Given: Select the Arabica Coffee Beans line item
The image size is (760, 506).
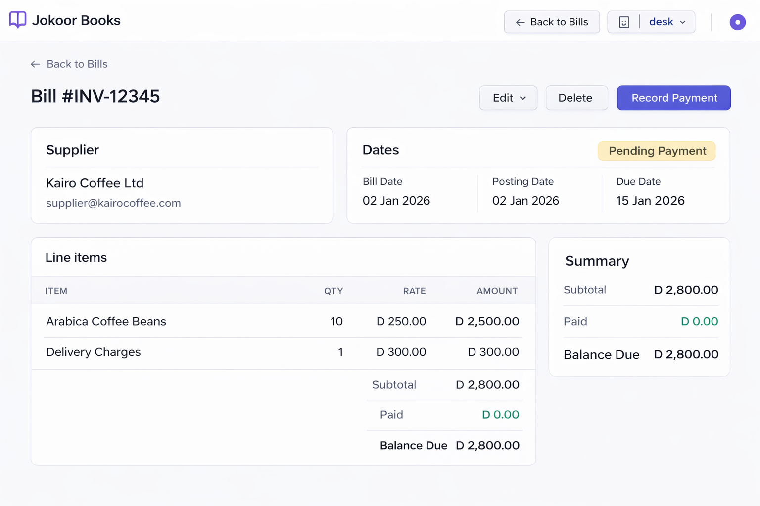Looking at the screenshot, I should pos(106,321).
